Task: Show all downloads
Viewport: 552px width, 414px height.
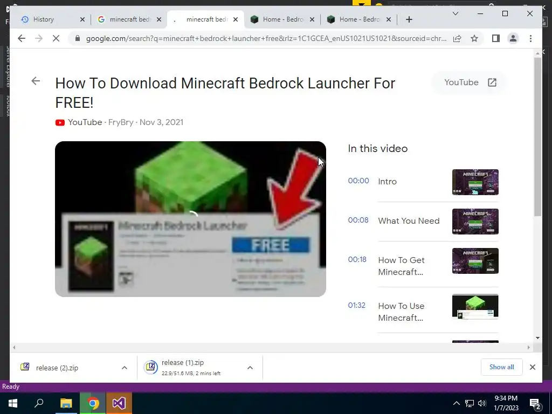Action: (x=502, y=367)
